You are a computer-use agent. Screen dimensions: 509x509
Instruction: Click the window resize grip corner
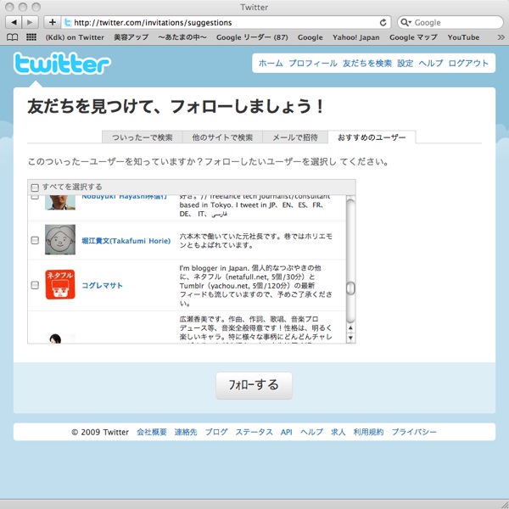[504, 504]
